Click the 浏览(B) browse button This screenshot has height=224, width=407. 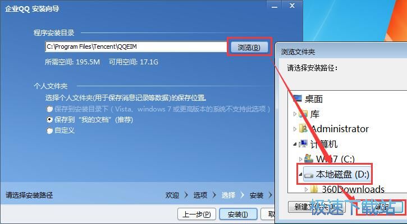click(x=249, y=48)
